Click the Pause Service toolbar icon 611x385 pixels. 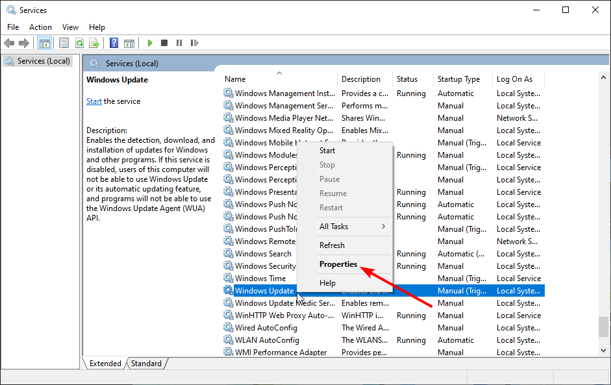pyautogui.click(x=179, y=43)
